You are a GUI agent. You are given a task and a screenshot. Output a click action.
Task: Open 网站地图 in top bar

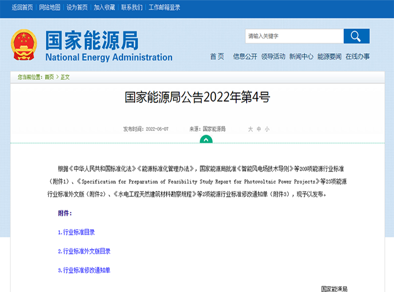(x=50, y=7)
